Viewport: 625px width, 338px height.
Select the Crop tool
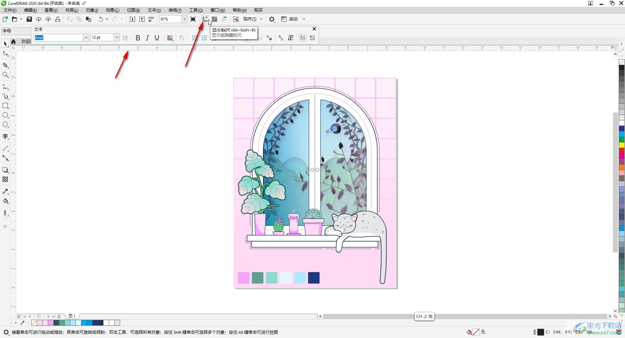[5, 65]
